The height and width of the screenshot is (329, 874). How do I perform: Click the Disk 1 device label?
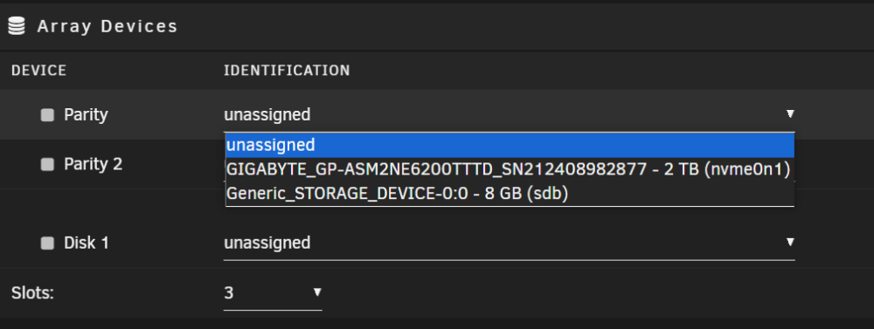(x=87, y=243)
